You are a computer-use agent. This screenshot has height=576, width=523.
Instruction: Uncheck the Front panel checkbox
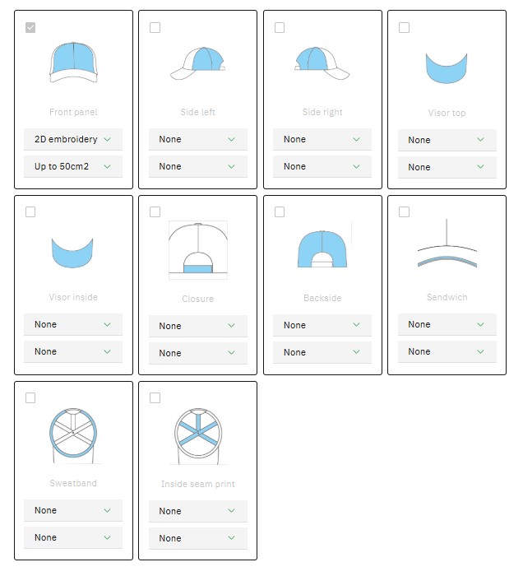click(x=30, y=28)
